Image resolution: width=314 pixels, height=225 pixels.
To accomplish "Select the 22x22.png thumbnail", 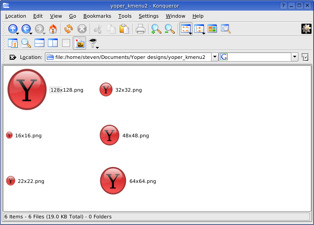I will pos(11,181).
